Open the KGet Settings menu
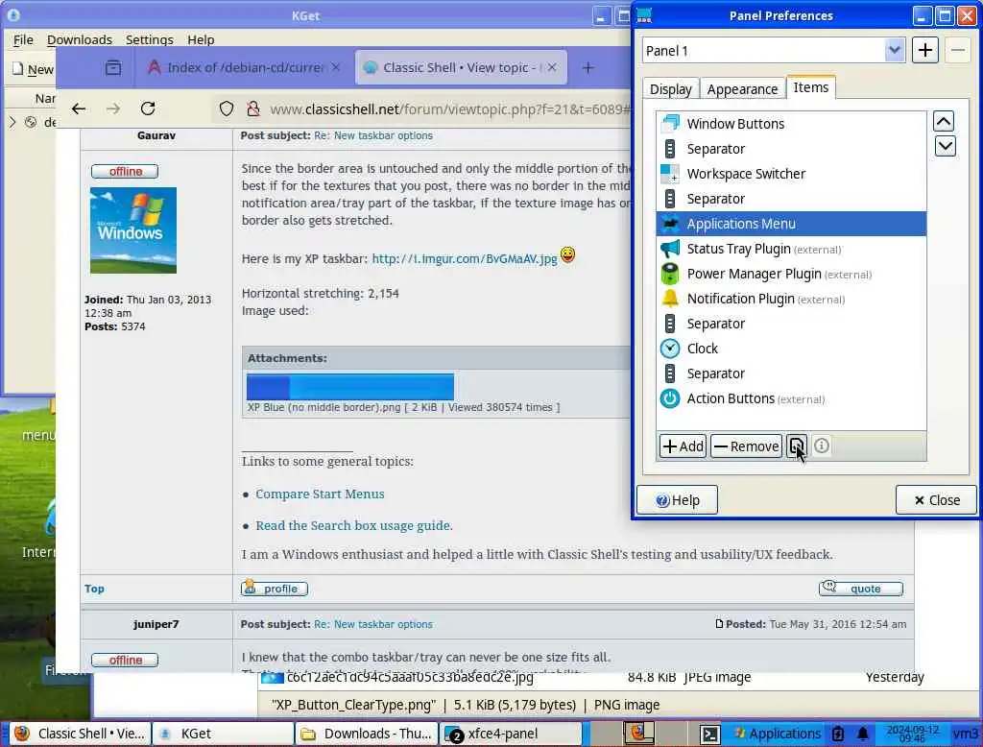Screen dimensions: 983x747 point(149,39)
